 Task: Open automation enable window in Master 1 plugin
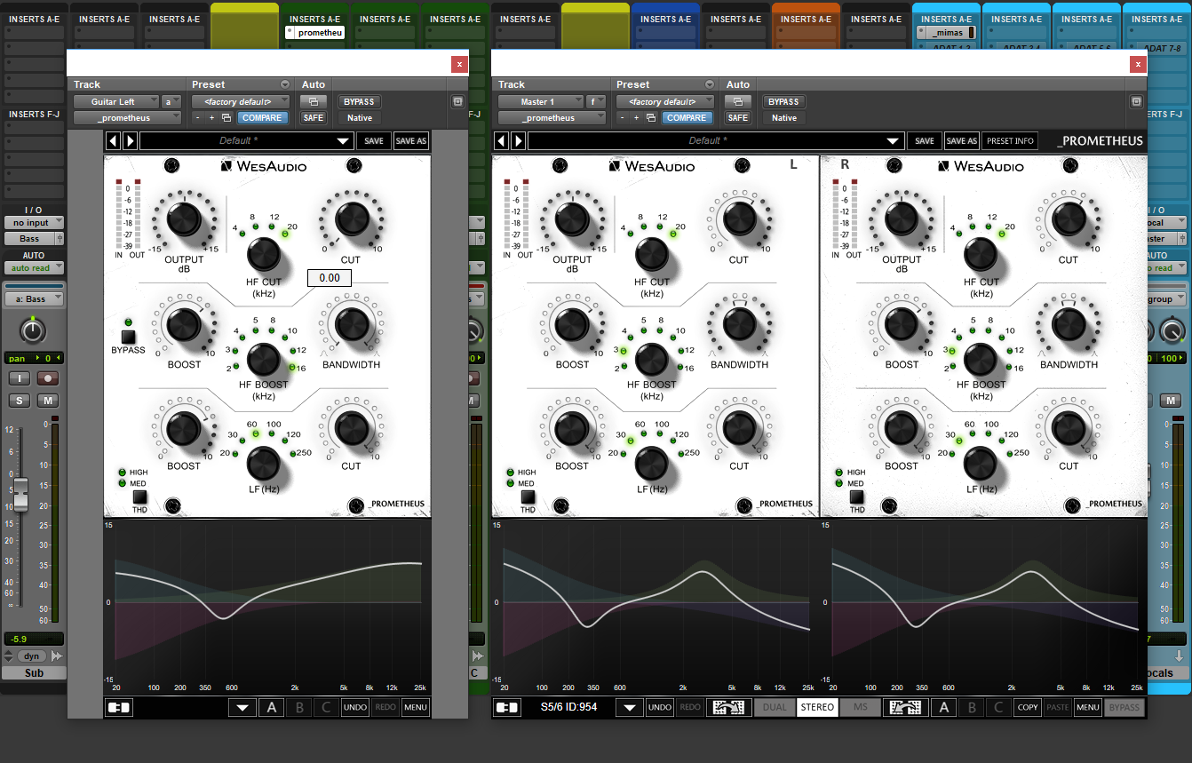pos(737,101)
